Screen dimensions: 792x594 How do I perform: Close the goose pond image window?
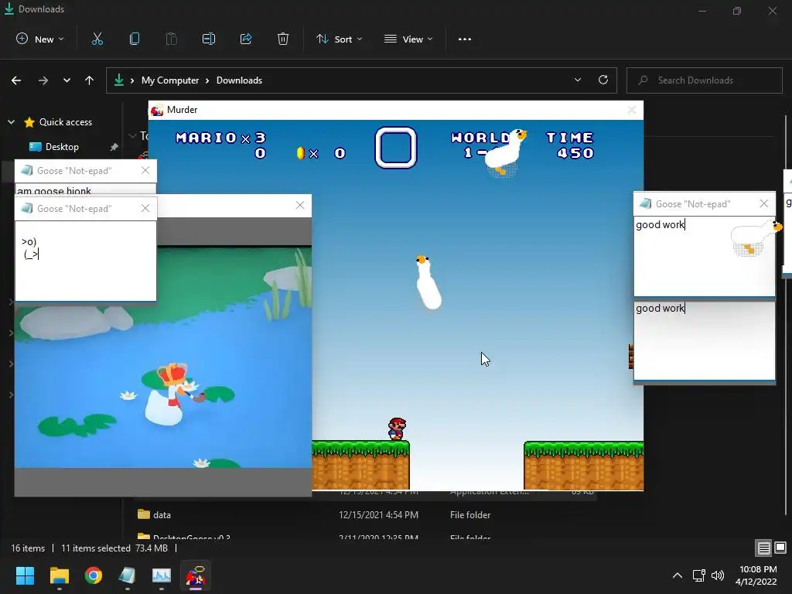300,205
